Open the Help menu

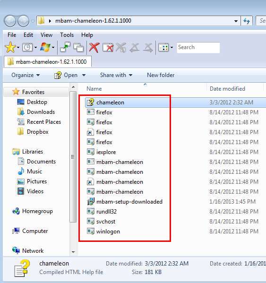[x=87, y=34]
